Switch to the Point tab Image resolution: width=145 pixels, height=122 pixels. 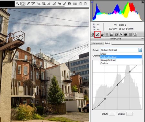pos(107,43)
